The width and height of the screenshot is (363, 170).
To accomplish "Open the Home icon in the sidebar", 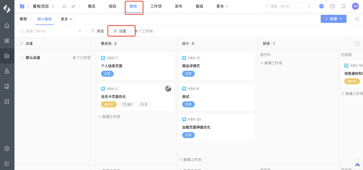I will click(x=7, y=26).
